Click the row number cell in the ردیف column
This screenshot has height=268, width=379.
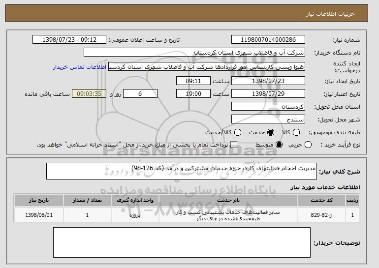[x=352, y=215]
